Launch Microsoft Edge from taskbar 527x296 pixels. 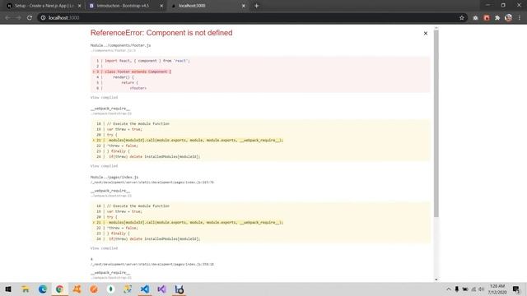[43, 289]
